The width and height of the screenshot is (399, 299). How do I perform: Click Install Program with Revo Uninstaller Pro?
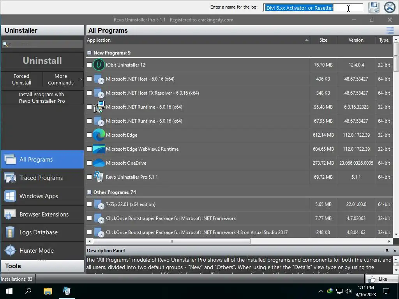coord(42,98)
